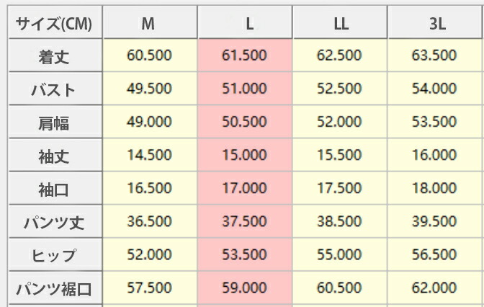The height and width of the screenshot is (307, 484).
Task: Select the 18.000 袖口 cell in 3L
Action: (435, 189)
